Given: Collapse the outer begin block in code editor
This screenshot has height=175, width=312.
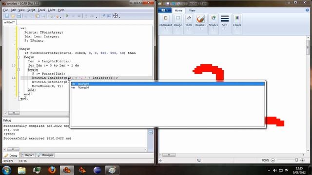Looking at the screenshot, I should point(19,49).
